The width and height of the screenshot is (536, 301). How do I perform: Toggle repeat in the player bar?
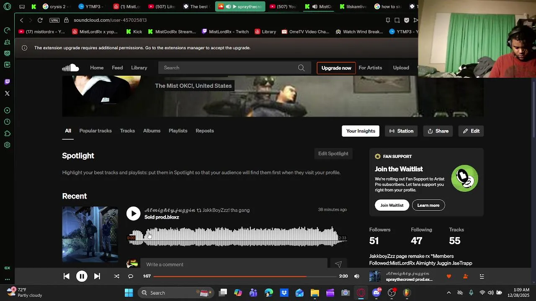131,276
